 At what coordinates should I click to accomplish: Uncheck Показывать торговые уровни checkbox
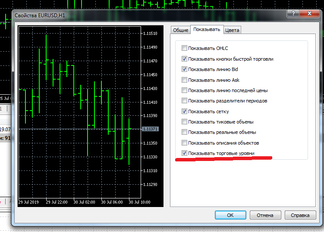coord(184,153)
